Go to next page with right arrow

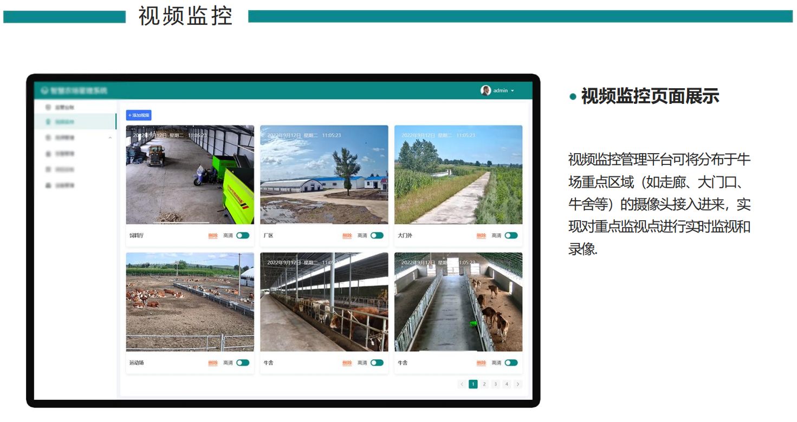[518, 384]
